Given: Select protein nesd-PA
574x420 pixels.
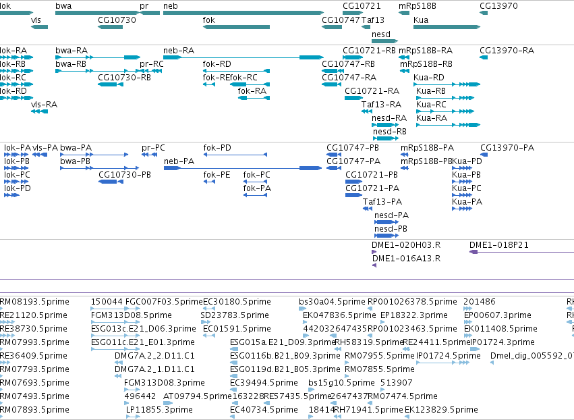Looking at the screenshot, I should 385,222.
